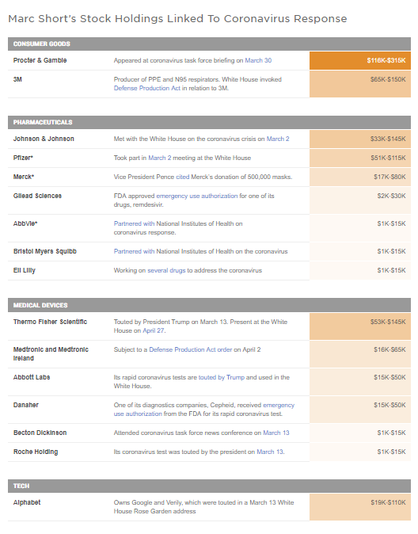
Task: Click the Pfizer* company name
Action: point(23,158)
